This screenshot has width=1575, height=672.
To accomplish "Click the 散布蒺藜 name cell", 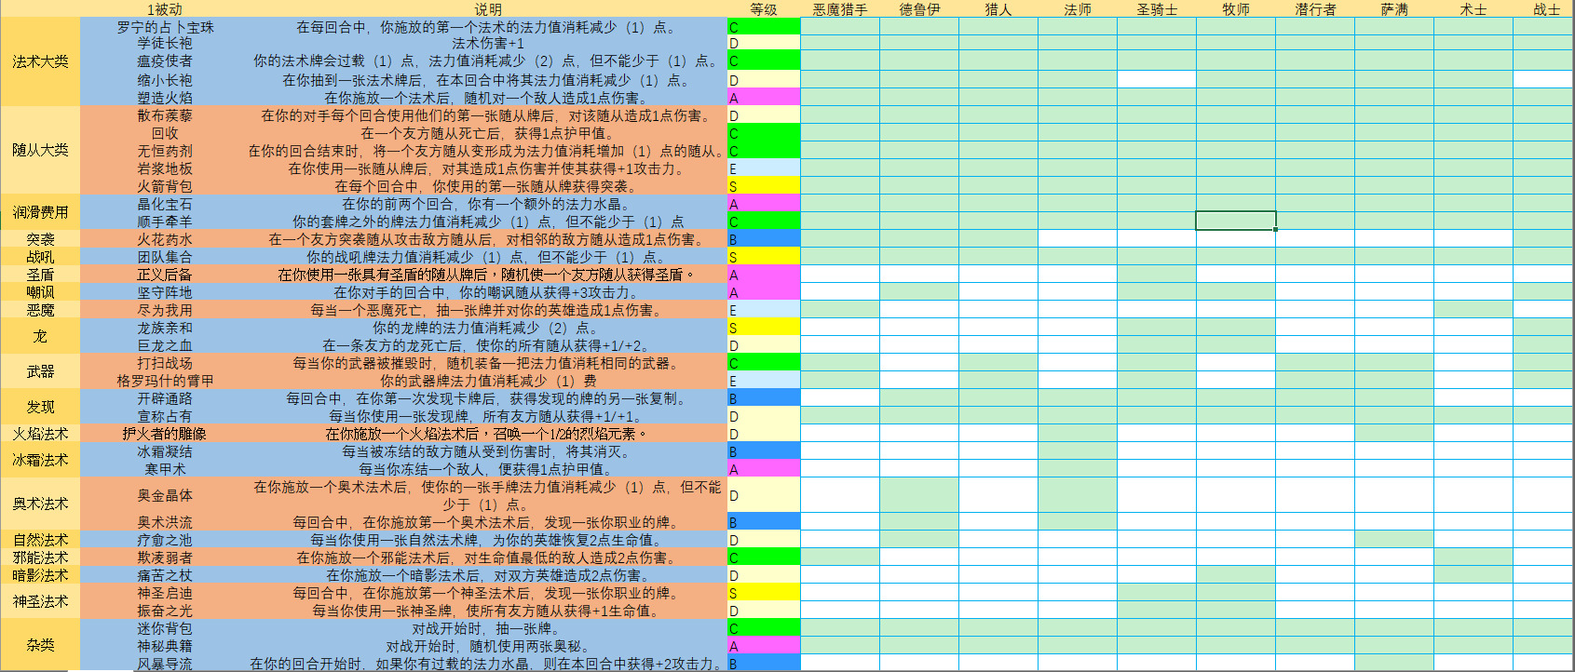I will [165, 115].
